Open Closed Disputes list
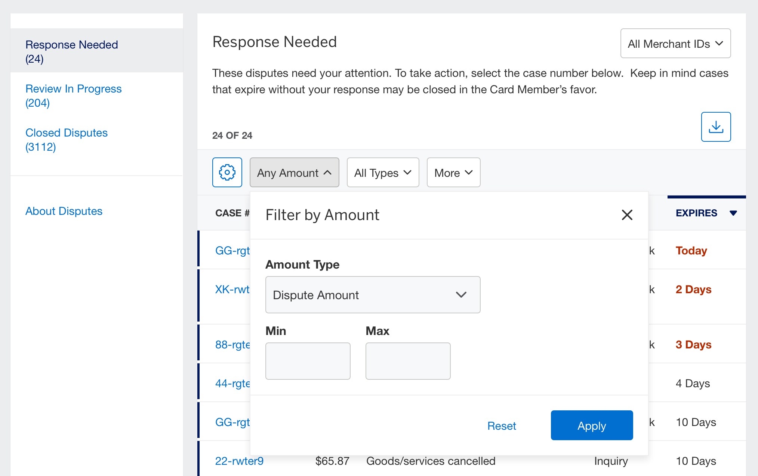The image size is (758, 476). [66, 140]
